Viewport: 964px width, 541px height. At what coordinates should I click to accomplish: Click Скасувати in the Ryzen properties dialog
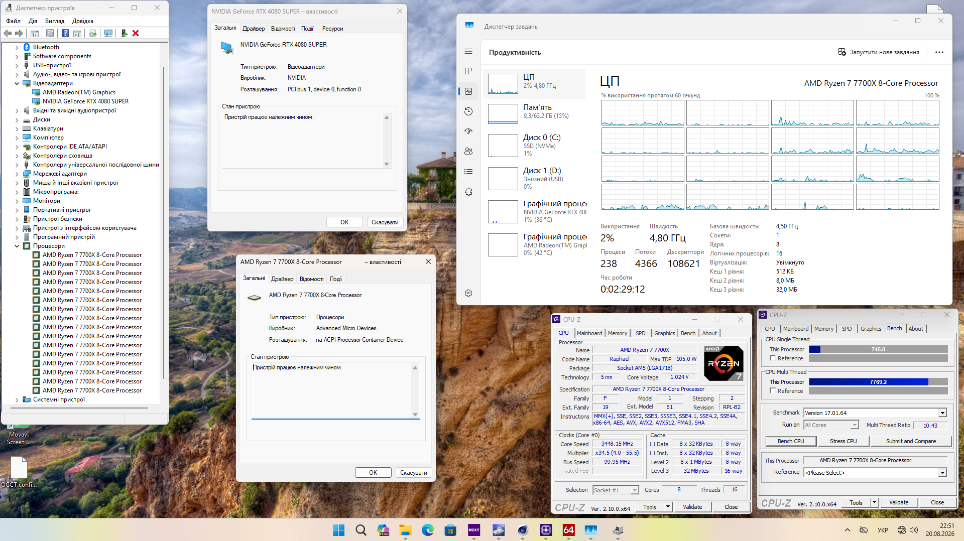pos(414,473)
